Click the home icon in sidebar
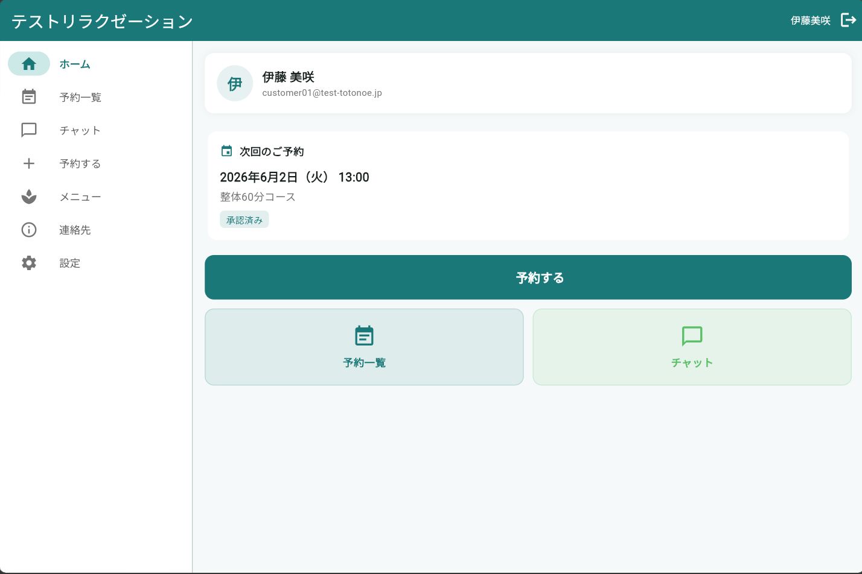The image size is (862, 574). (x=29, y=64)
